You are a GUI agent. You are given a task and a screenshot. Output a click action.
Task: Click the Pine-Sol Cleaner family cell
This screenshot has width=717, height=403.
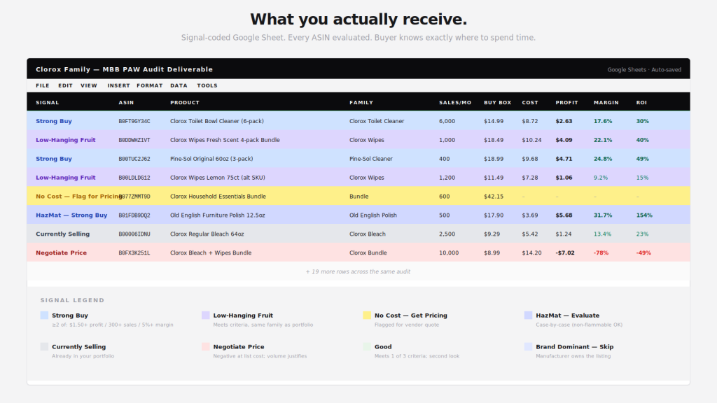371,159
